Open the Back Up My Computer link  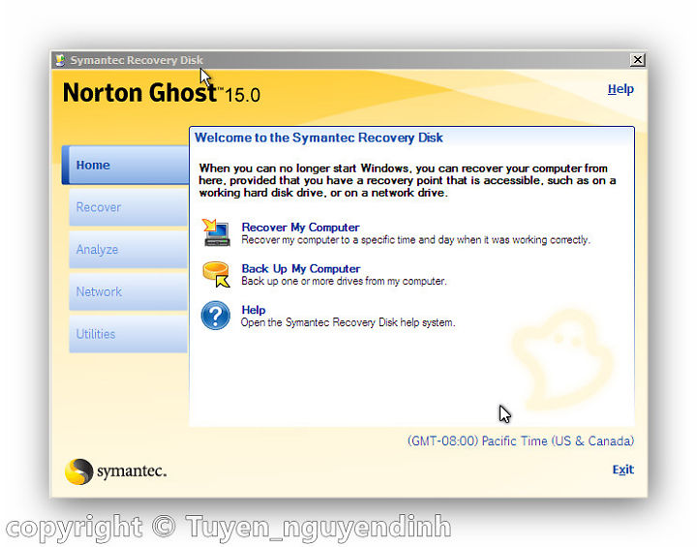(301, 268)
